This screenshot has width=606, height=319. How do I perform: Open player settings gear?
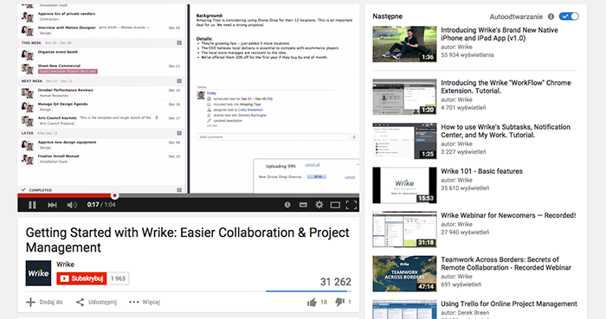click(319, 205)
